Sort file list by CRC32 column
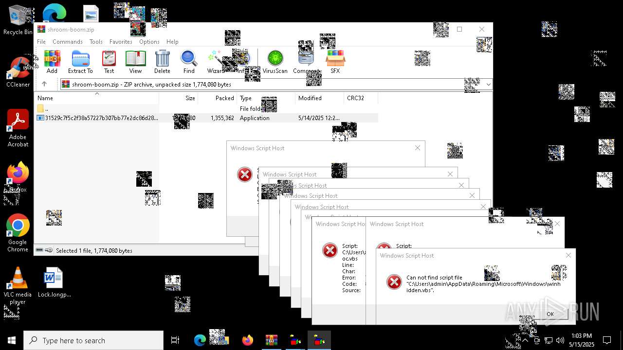This screenshot has height=350, width=623. pos(361,98)
